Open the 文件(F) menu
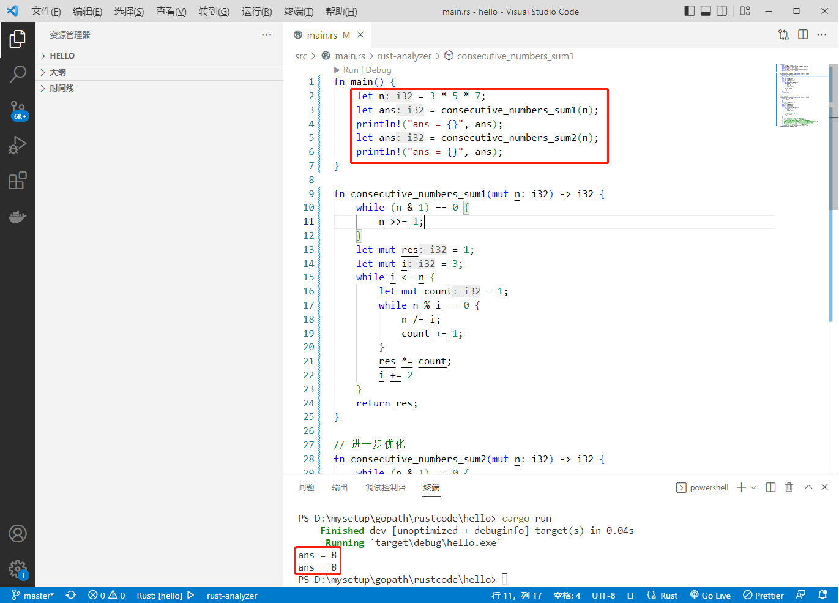 coord(46,11)
